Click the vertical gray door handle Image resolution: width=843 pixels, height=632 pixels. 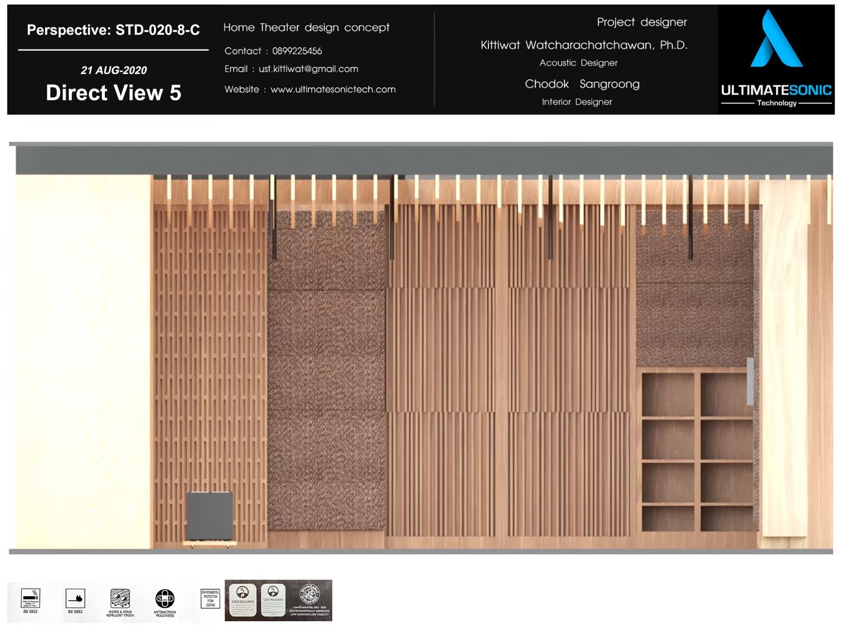pos(750,381)
